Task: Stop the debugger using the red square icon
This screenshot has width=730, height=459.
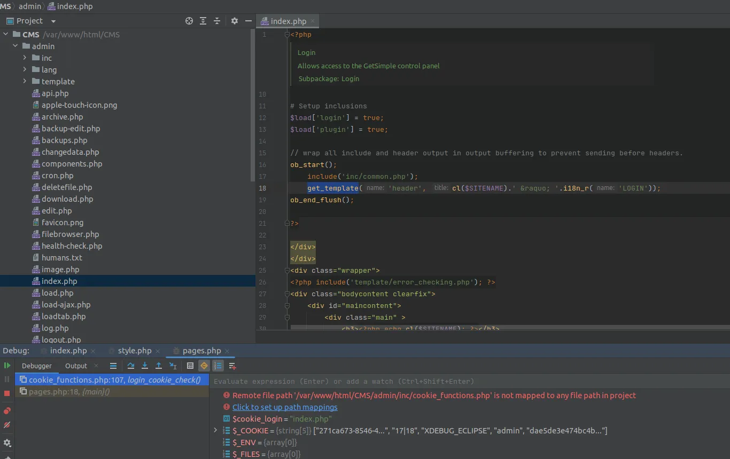Action: click(x=7, y=393)
